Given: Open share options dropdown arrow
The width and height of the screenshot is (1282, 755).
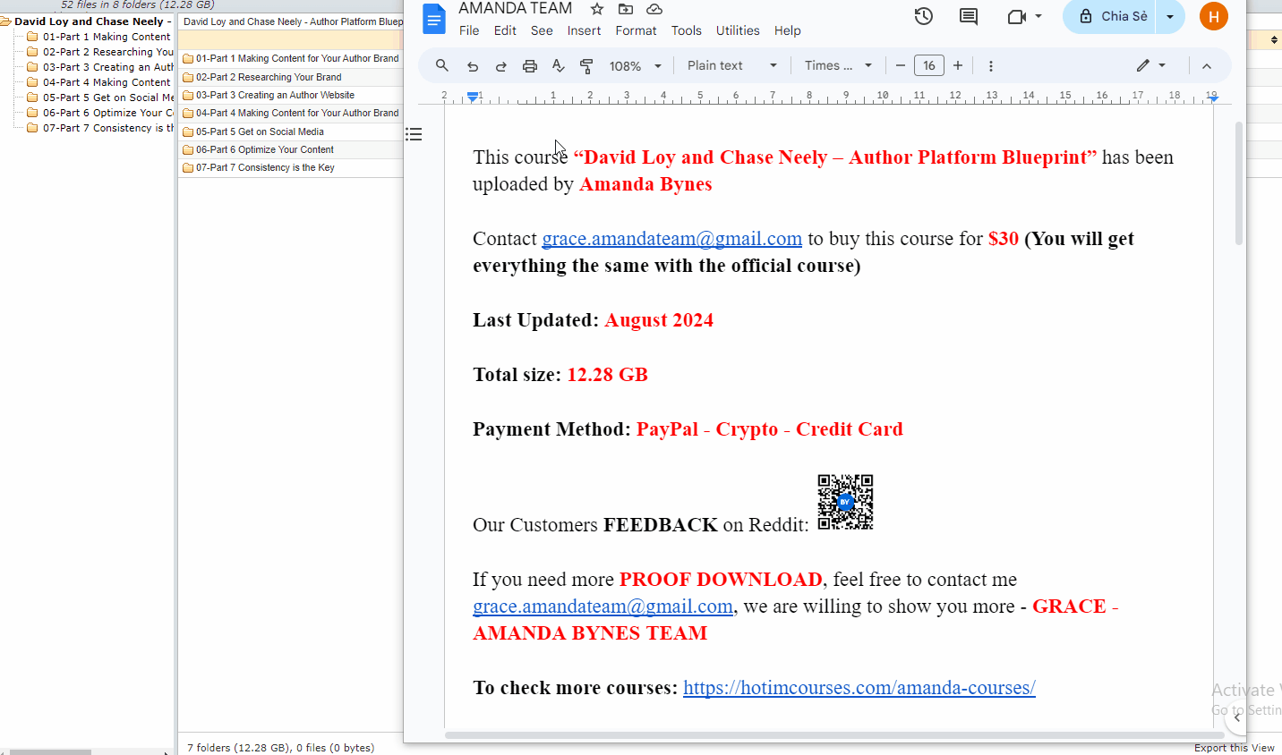Looking at the screenshot, I should 1170,16.
